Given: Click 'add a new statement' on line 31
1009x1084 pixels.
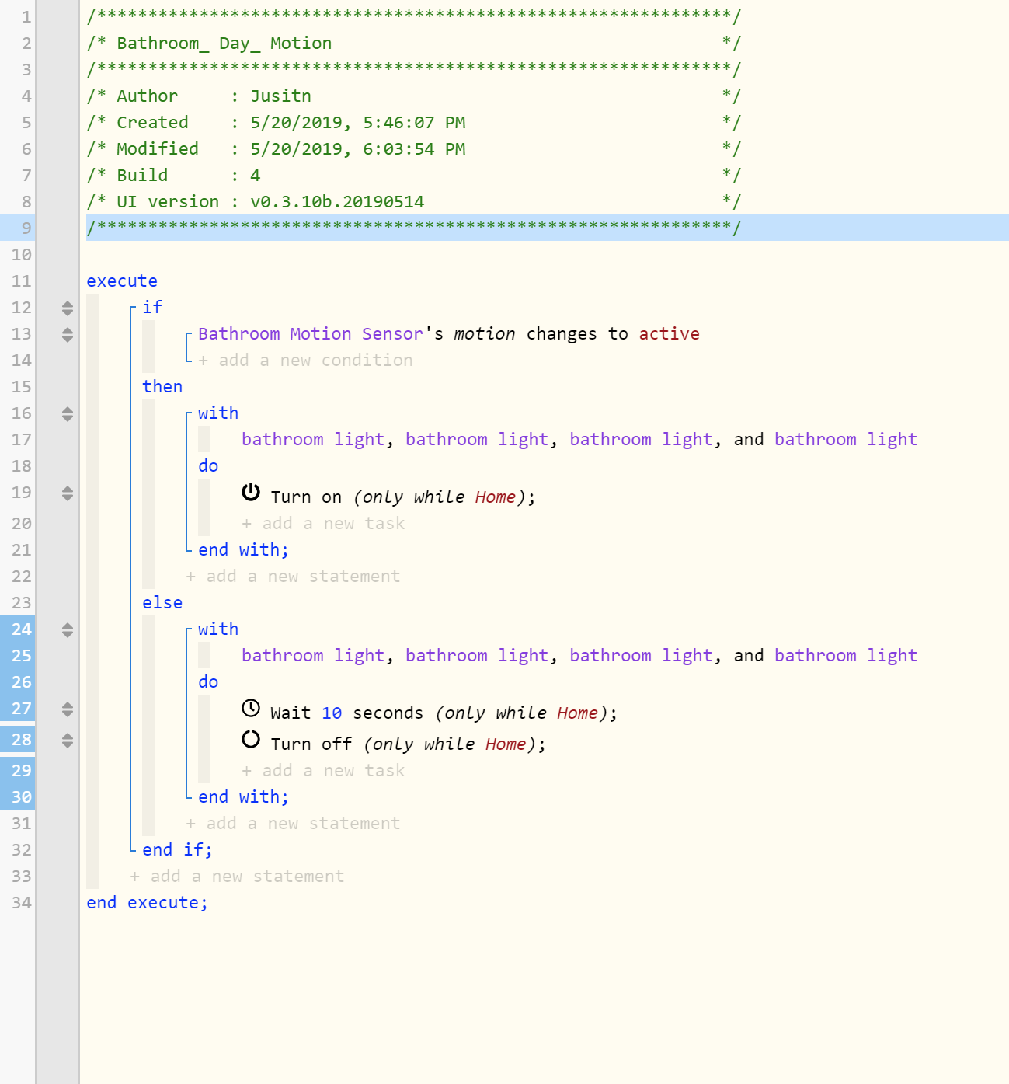Looking at the screenshot, I should (293, 823).
